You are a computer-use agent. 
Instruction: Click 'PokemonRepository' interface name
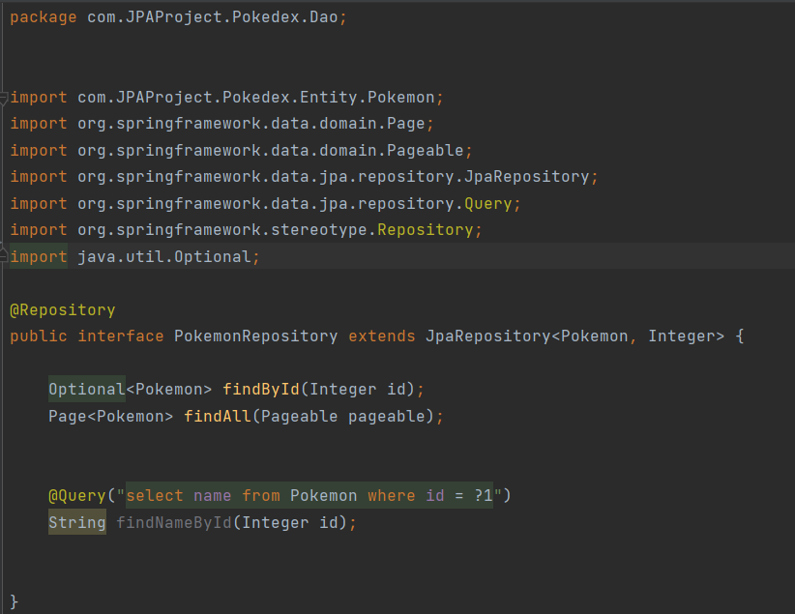coord(256,336)
